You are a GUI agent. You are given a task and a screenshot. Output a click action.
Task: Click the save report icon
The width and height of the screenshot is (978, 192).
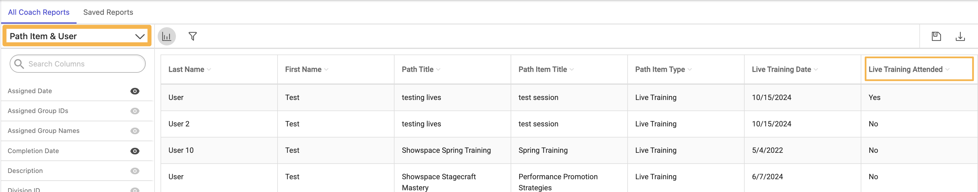(936, 36)
